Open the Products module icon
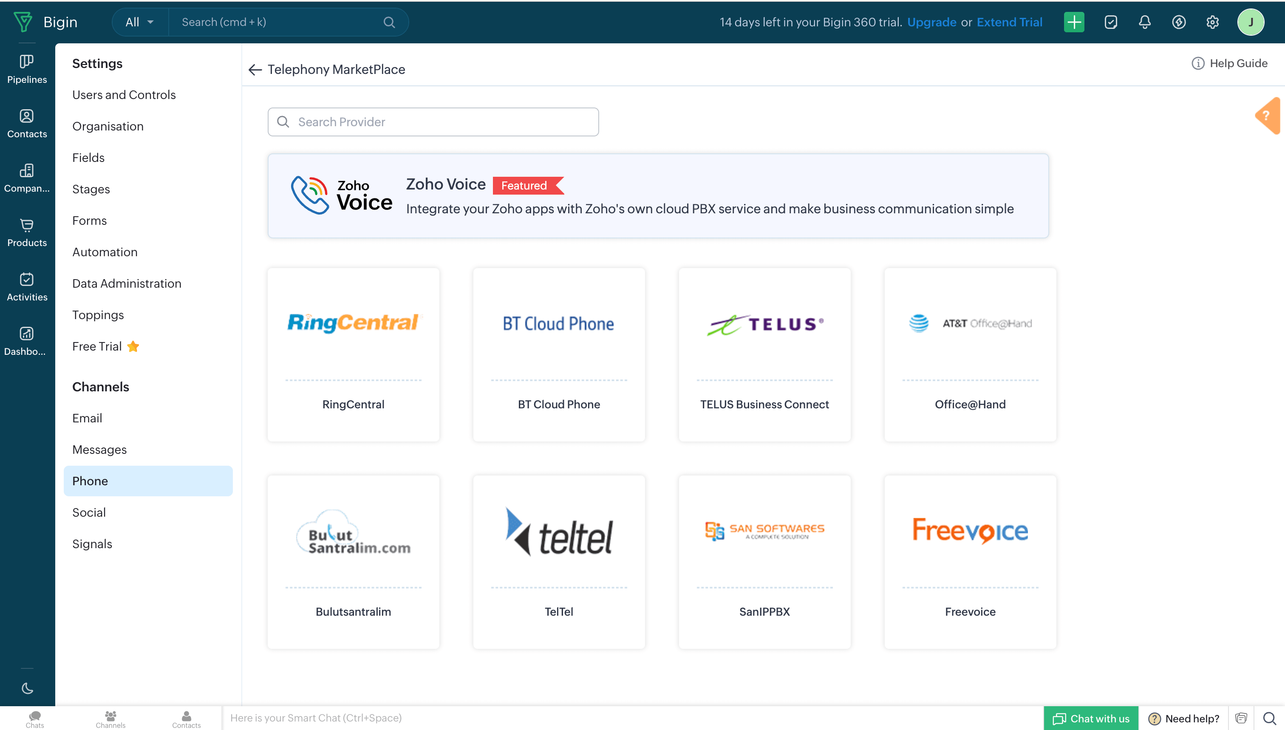 27,232
